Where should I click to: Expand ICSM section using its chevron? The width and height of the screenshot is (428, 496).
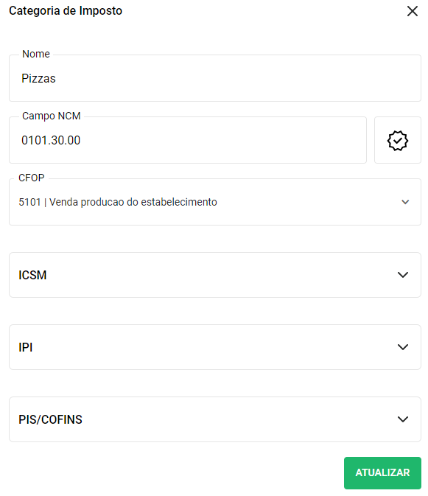403,275
